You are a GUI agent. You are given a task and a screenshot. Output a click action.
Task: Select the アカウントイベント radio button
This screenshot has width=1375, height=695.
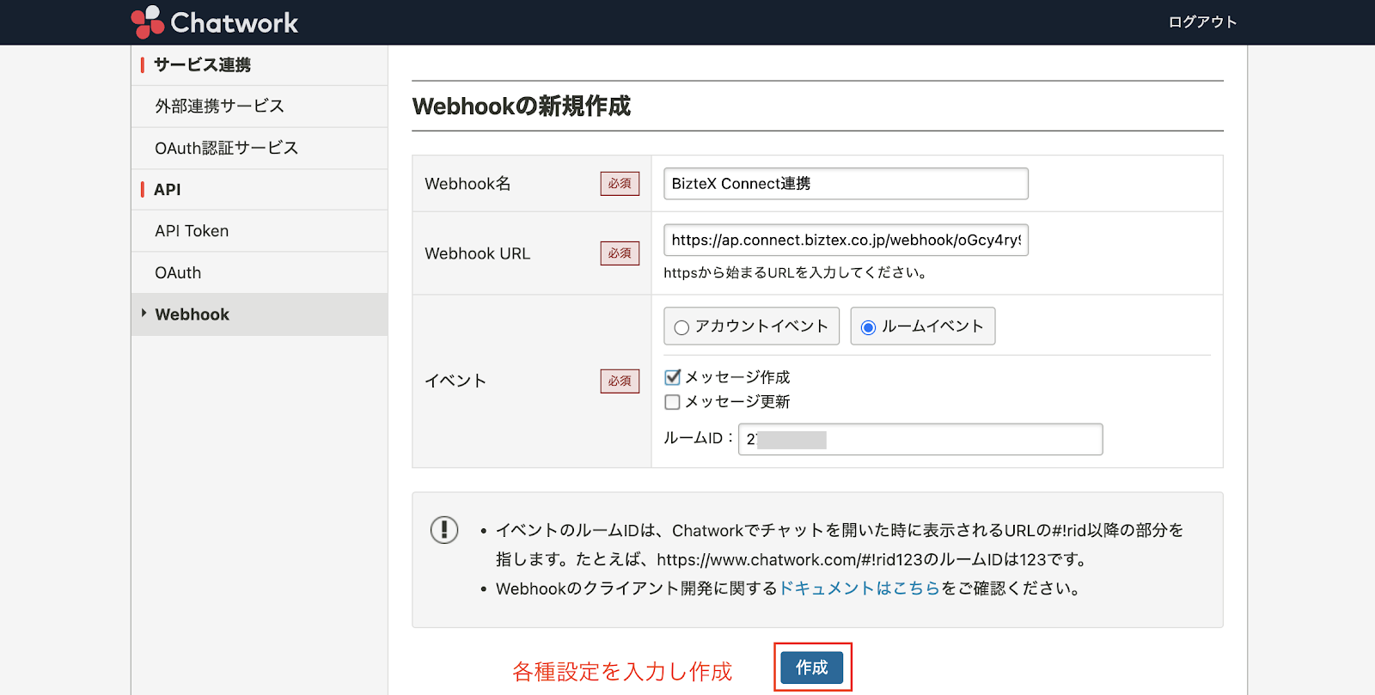(x=681, y=327)
